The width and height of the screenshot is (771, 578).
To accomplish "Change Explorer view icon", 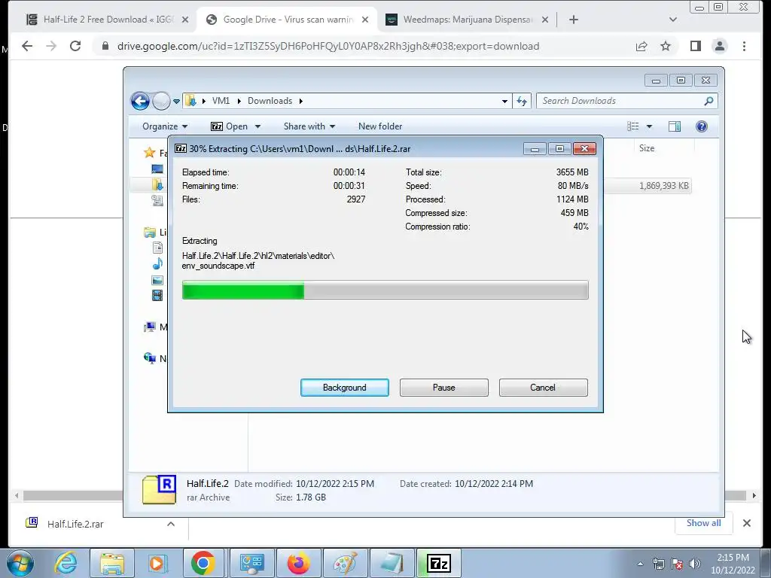I will click(x=632, y=126).
